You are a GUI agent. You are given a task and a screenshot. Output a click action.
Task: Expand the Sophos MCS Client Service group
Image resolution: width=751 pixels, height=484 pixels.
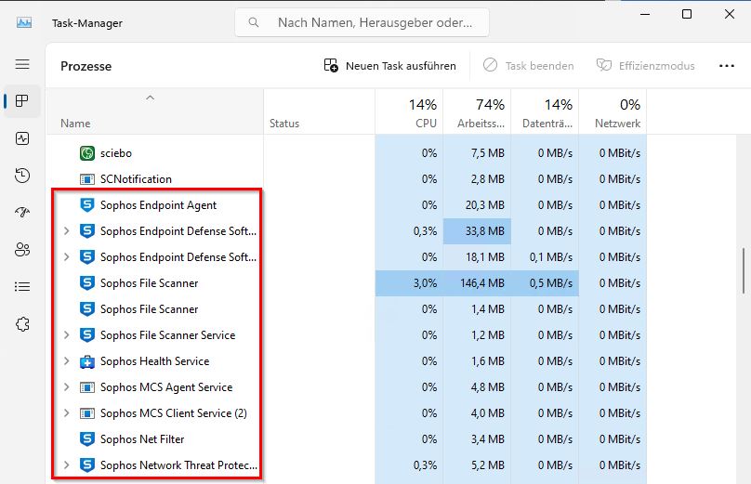click(66, 413)
